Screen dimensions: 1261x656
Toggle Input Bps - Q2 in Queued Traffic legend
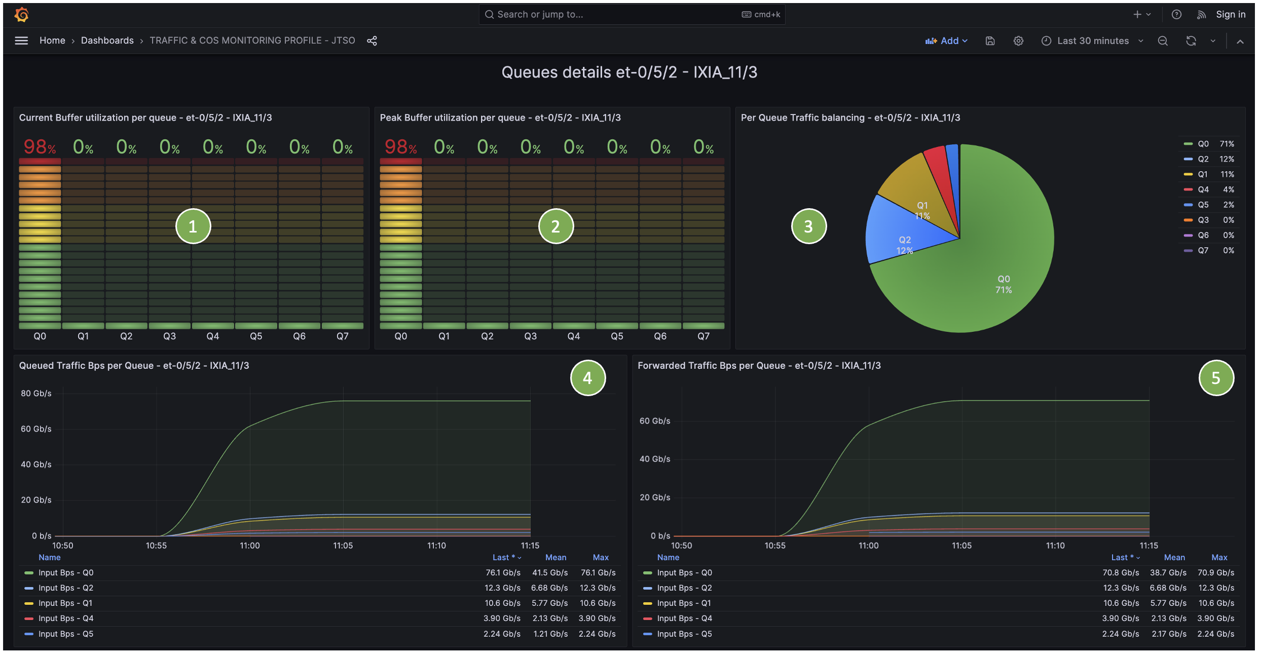(66, 588)
